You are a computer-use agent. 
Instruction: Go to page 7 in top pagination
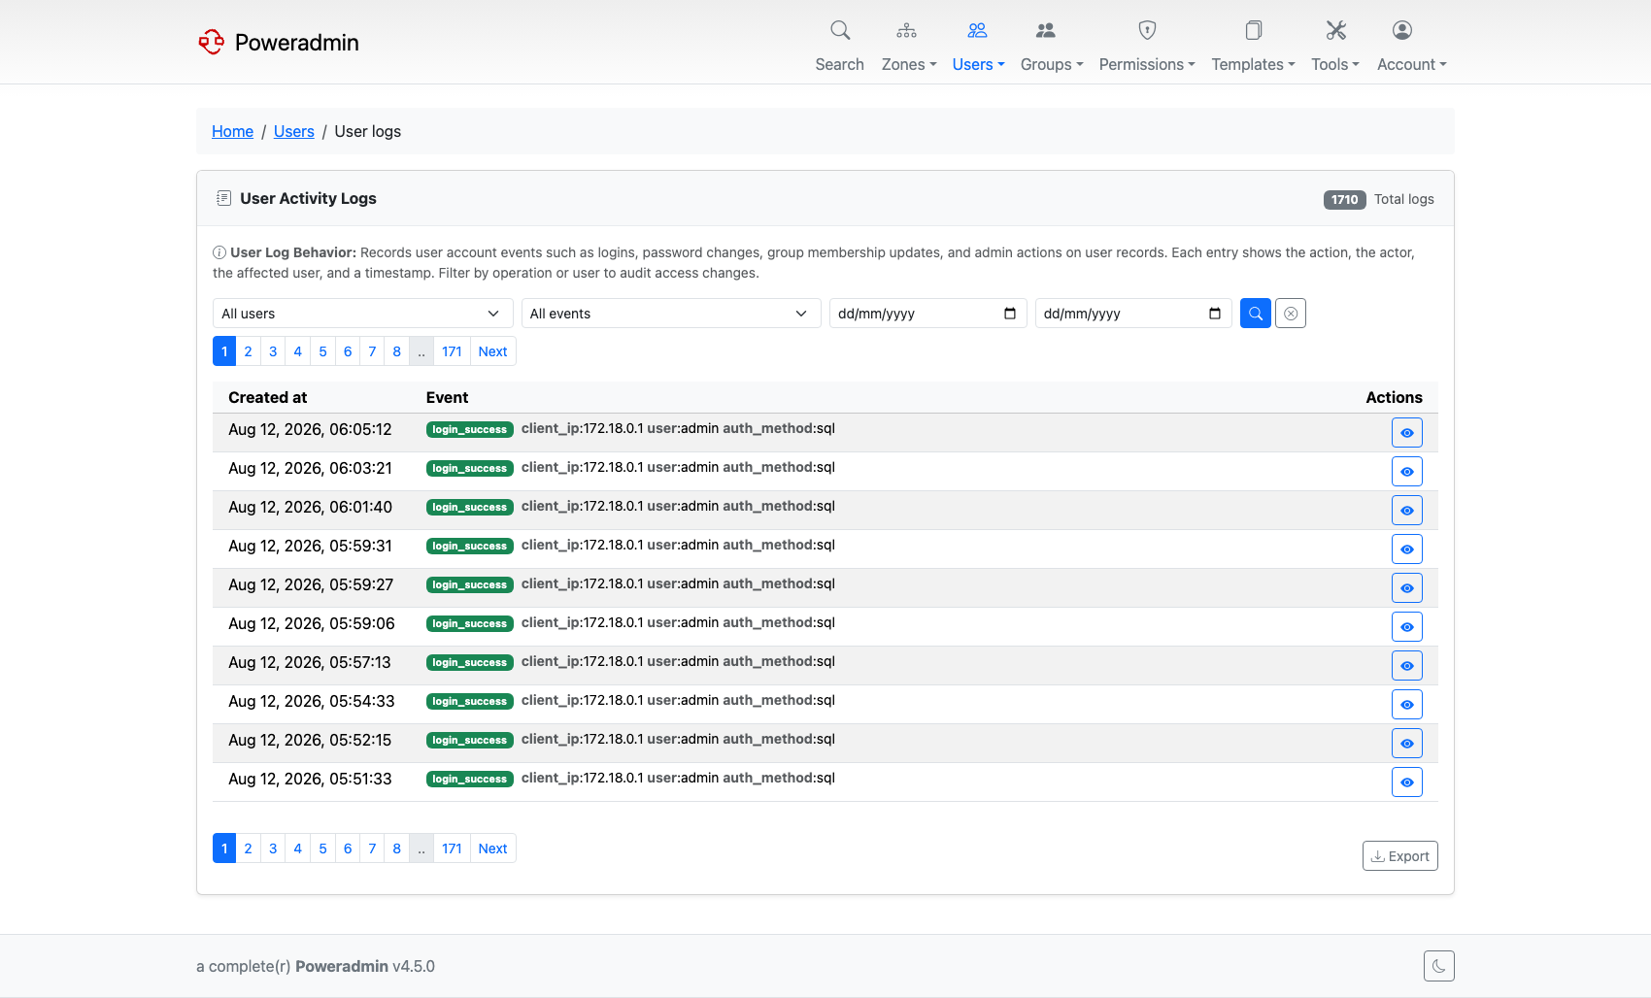click(x=372, y=351)
